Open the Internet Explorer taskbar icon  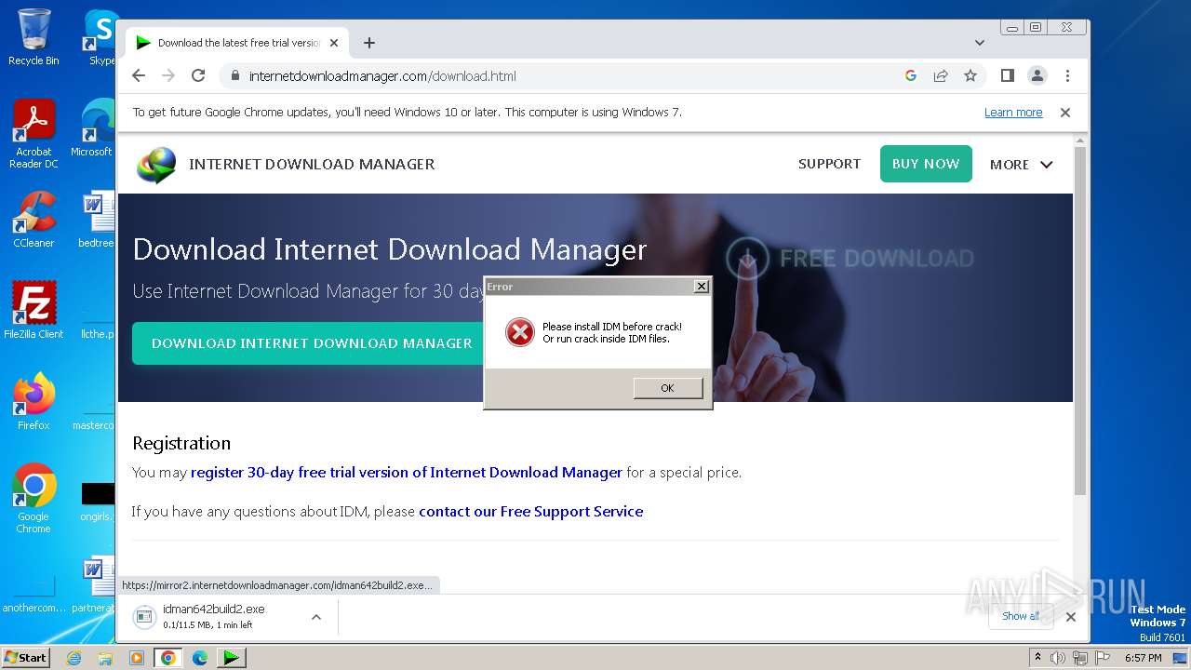[74, 658]
